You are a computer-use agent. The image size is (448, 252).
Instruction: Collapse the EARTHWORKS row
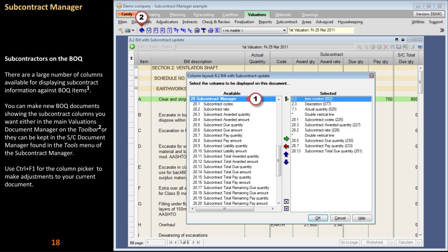tap(136, 88)
